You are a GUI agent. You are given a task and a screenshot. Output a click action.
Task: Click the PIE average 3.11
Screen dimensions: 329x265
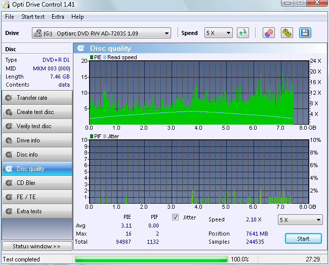click(x=127, y=225)
